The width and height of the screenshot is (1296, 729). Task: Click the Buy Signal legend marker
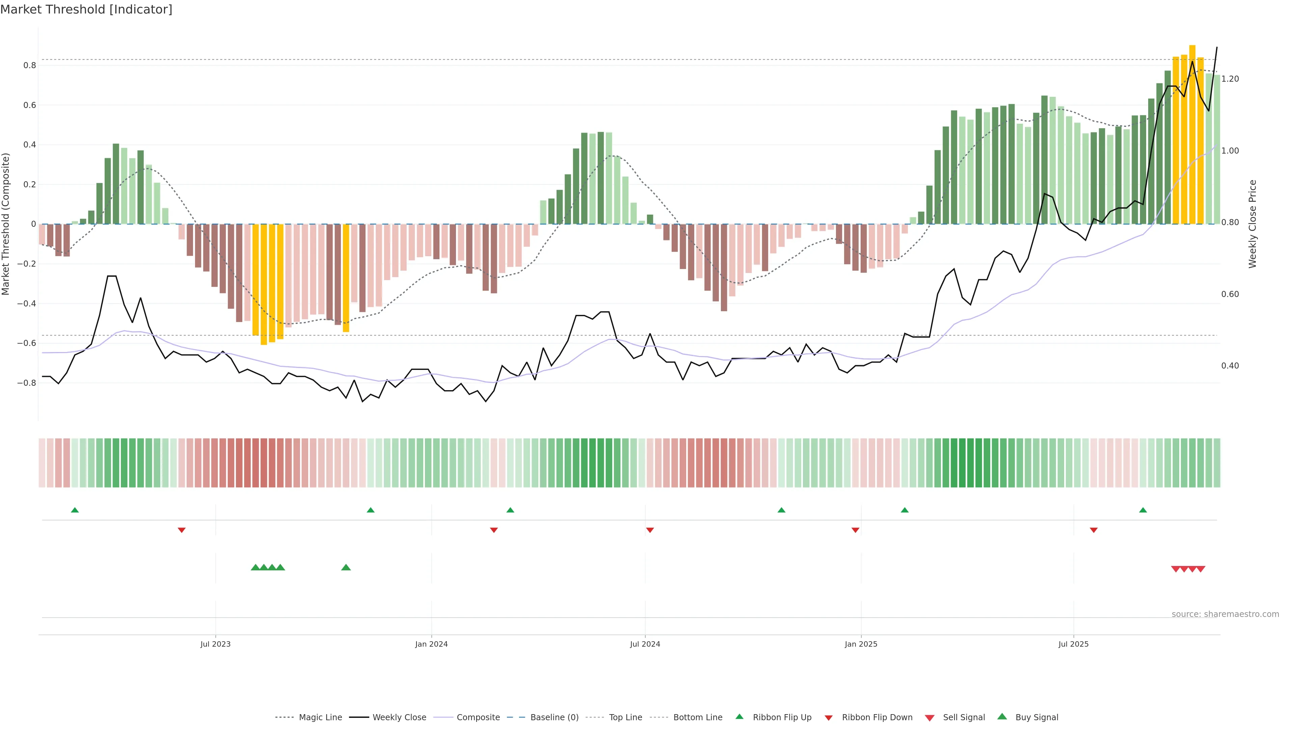1002,717
